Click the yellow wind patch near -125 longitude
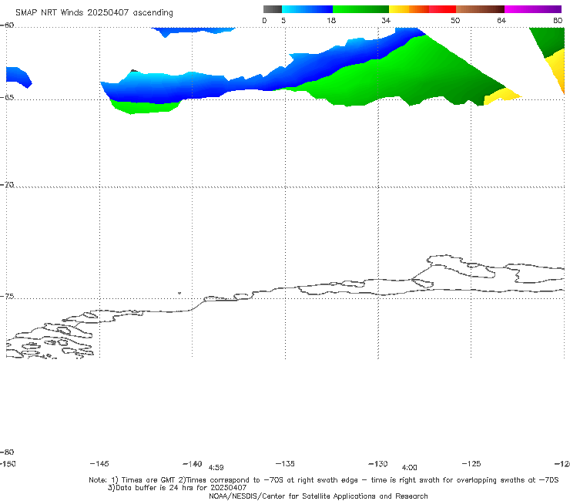Image resolution: width=570 pixels, height=501 pixels. 501,96
